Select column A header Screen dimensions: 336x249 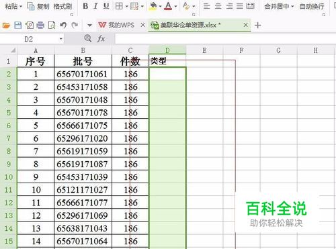click(36, 50)
